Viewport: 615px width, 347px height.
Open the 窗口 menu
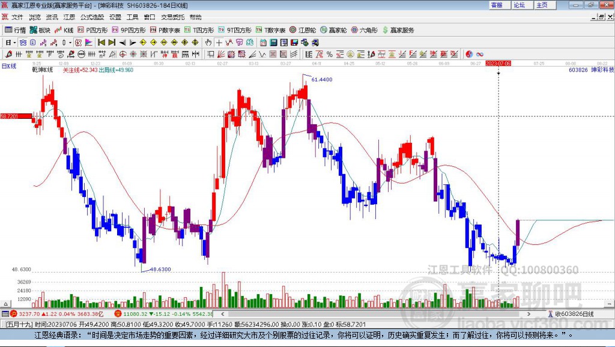(150, 17)
